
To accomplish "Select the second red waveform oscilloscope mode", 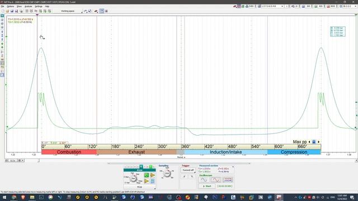I will (216, 180).
